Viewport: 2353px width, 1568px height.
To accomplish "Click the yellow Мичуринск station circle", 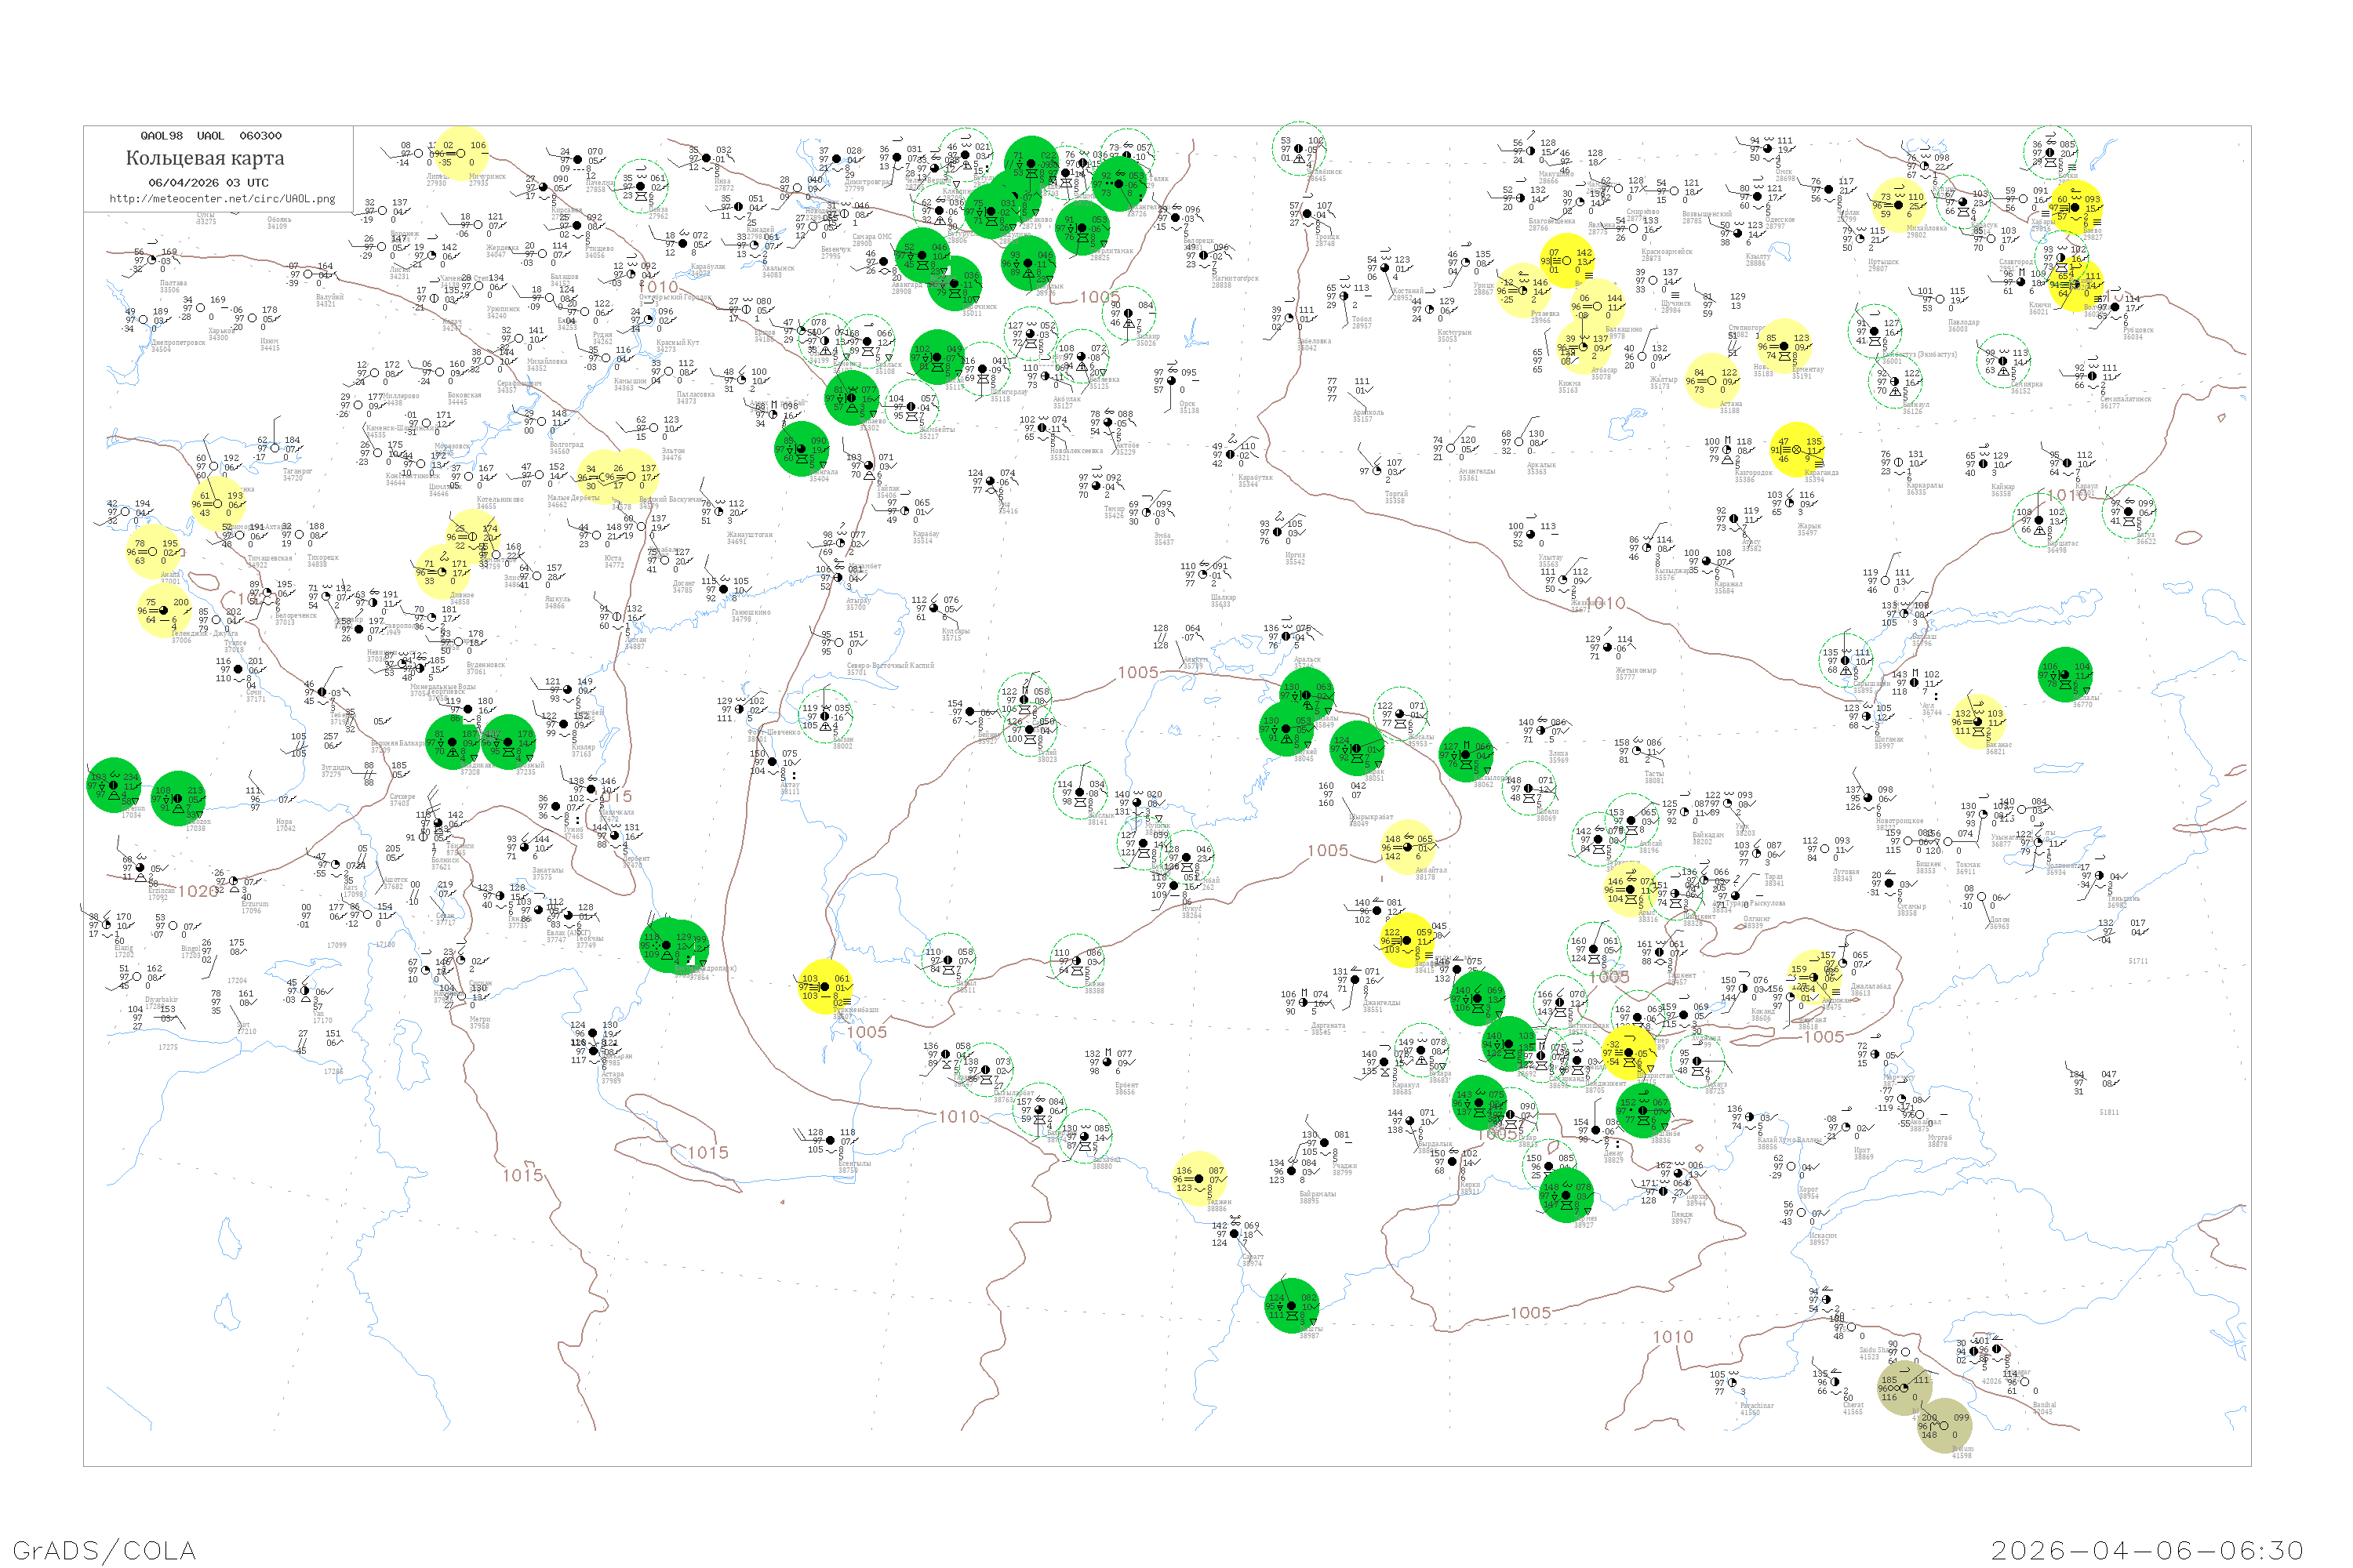I will pyautogui.click(x=461, y=153).
